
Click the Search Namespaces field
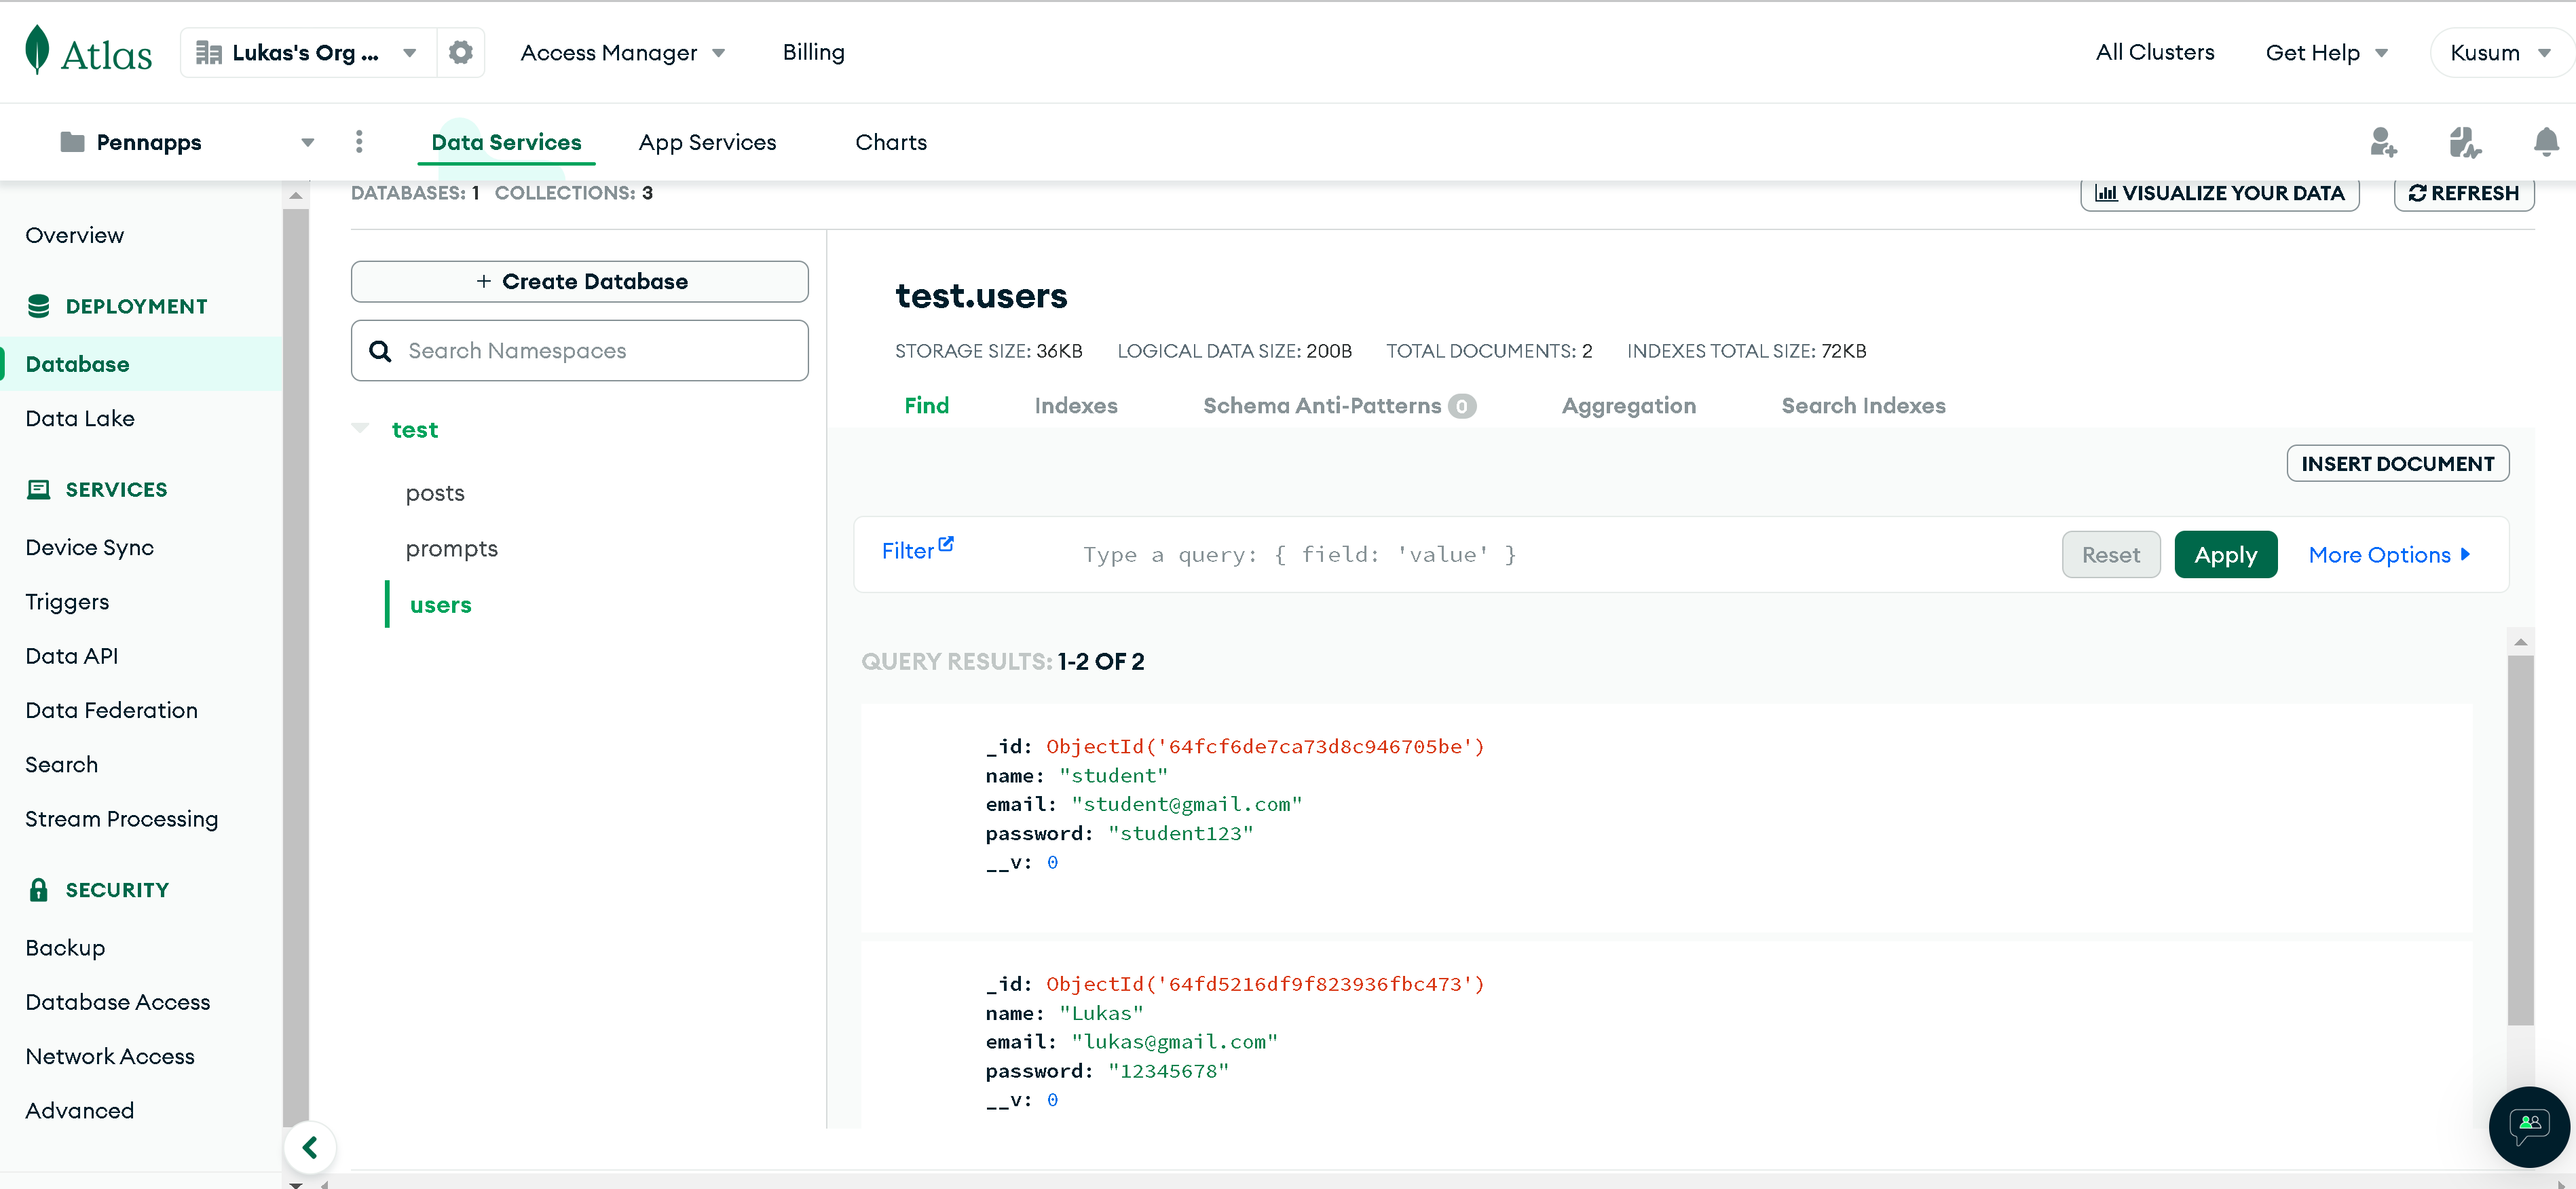point(579,350)
